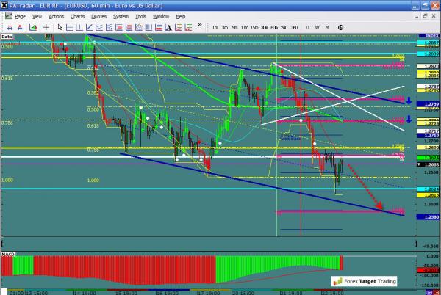Screen dimensions: 441x295
Task: Click the red MACD value marker on axis
Action: click(x=428, y=270)
